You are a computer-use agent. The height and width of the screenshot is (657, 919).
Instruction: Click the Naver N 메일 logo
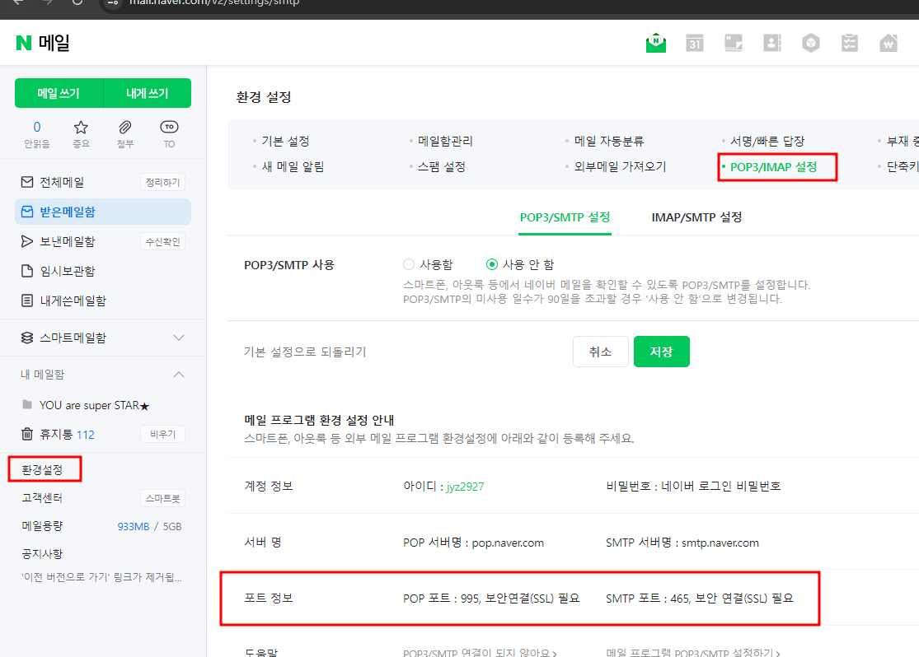click(x=43, y=43)
